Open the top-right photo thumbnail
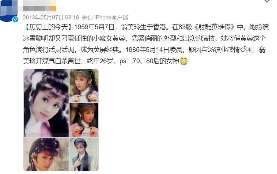This screenshot has width=277, height=174. (x=84, y=86)
